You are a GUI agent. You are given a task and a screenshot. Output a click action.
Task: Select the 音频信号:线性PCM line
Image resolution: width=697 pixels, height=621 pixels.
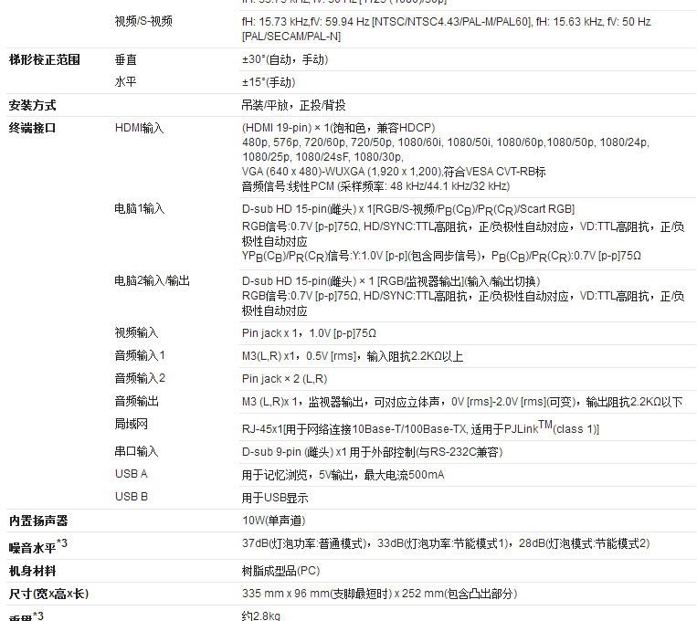tap(376, 186)
